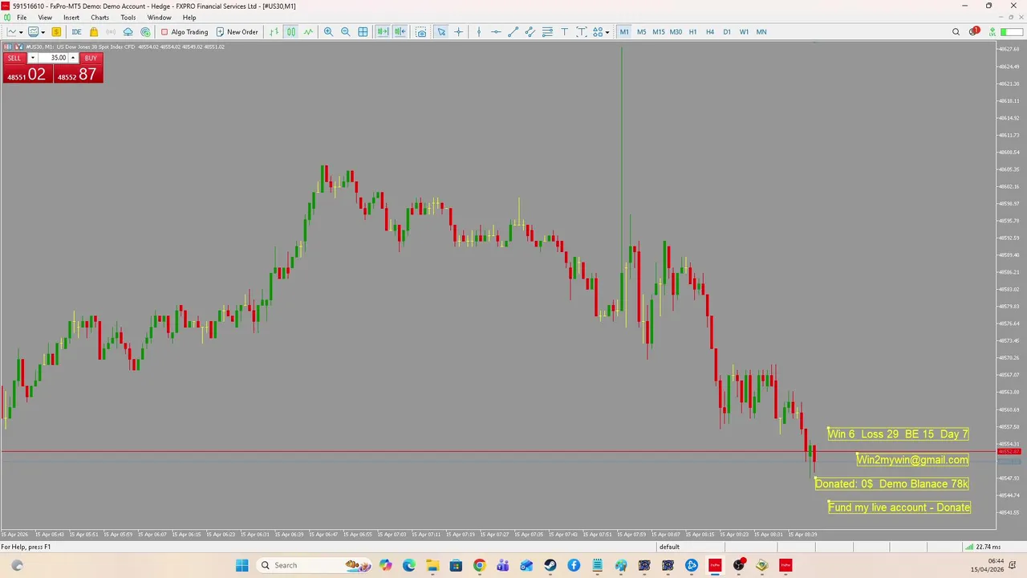Switch chart to candlestick type
Image resolution: width=1027 pixels, height=578 pixels.
point(291,32)
